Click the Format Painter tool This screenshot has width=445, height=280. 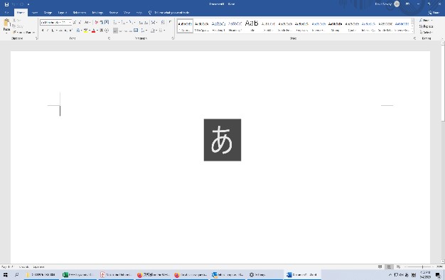24,33
